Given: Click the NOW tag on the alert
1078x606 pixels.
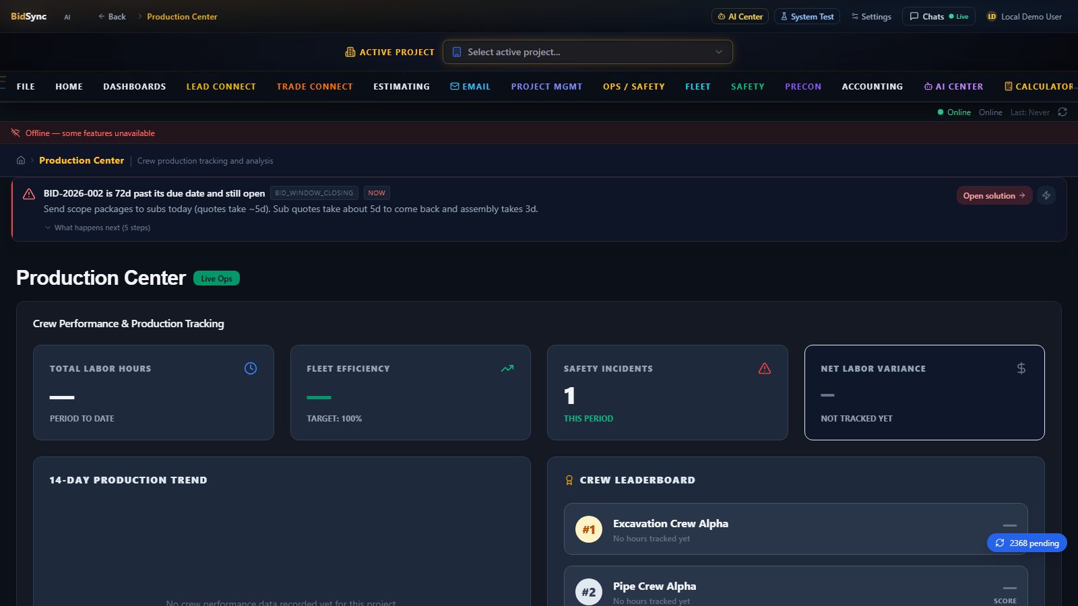Looking at the screenshot, I should [x=377, y=193].
